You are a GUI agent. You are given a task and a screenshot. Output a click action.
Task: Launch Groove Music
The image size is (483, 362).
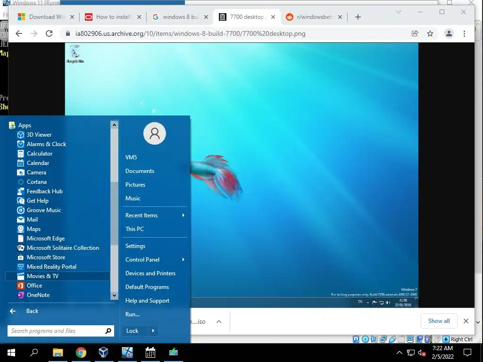[x=58, y=210]
